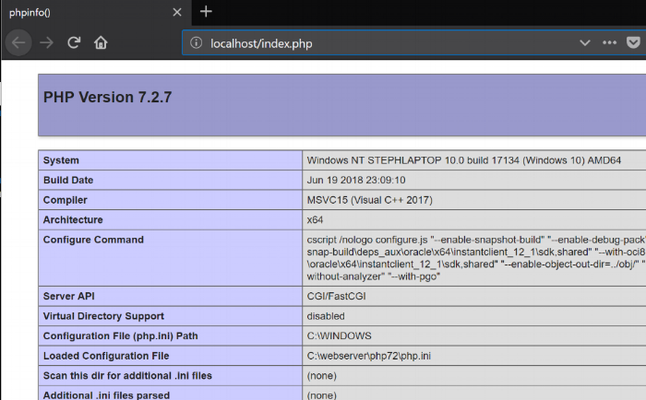This screenshot has height=400, width=646.
Task: Select the CGI/FastCGI value
Action: tap(336, 296)
